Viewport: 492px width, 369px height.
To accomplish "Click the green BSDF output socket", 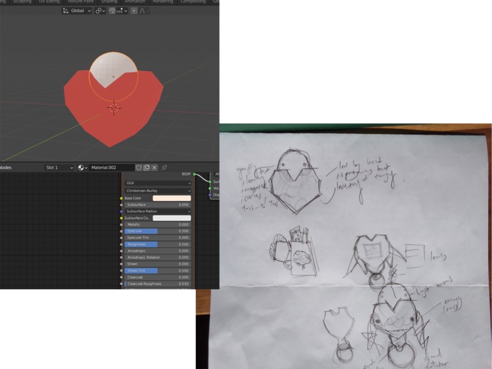I will coord(194,174).
